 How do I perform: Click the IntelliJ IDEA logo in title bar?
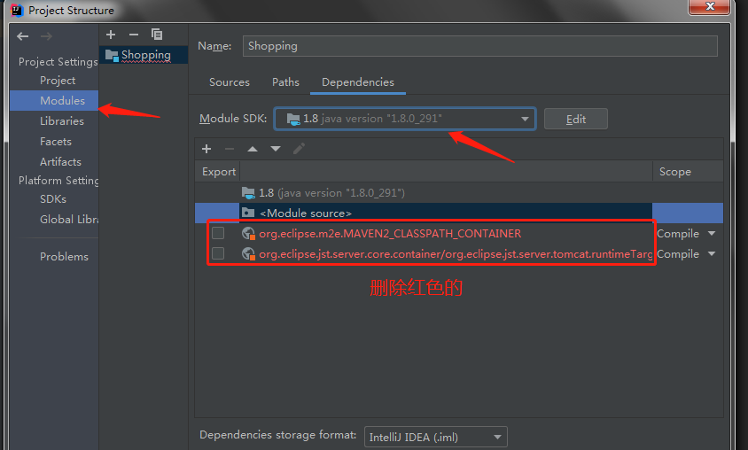point(17,10)
